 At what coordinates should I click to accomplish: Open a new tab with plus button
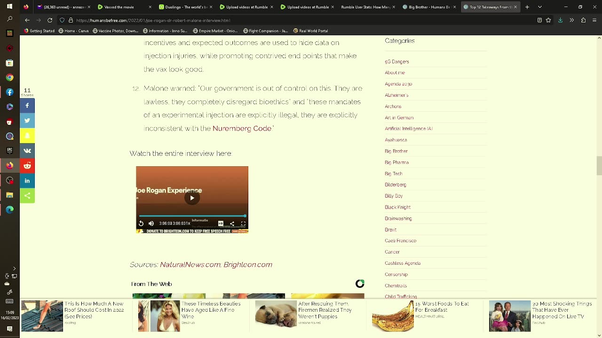(x=527, y=7)
